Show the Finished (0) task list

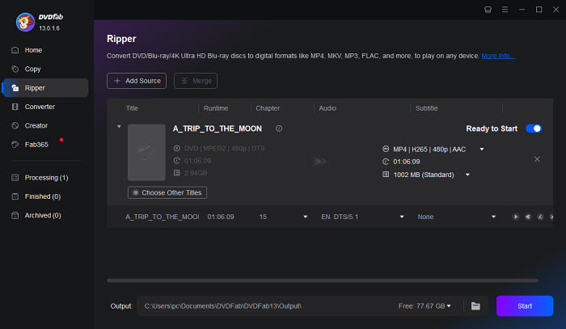43,196
